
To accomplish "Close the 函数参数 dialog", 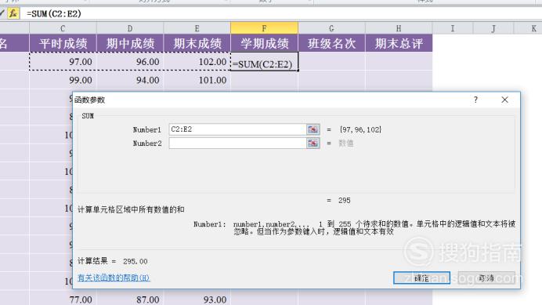I will click(x=504, y=100).
